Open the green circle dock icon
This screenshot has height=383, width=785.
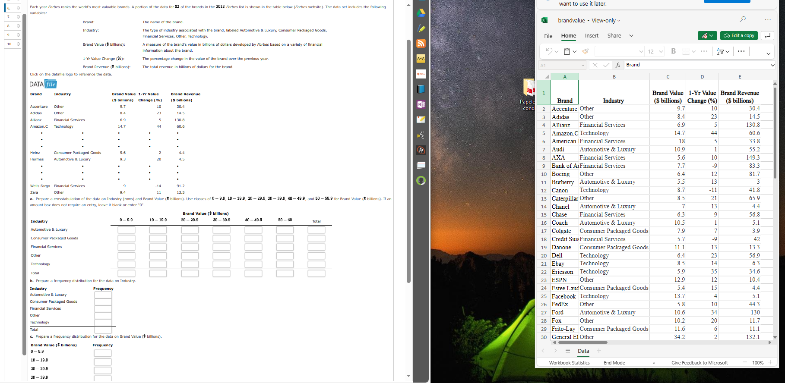tap(421, 180)
